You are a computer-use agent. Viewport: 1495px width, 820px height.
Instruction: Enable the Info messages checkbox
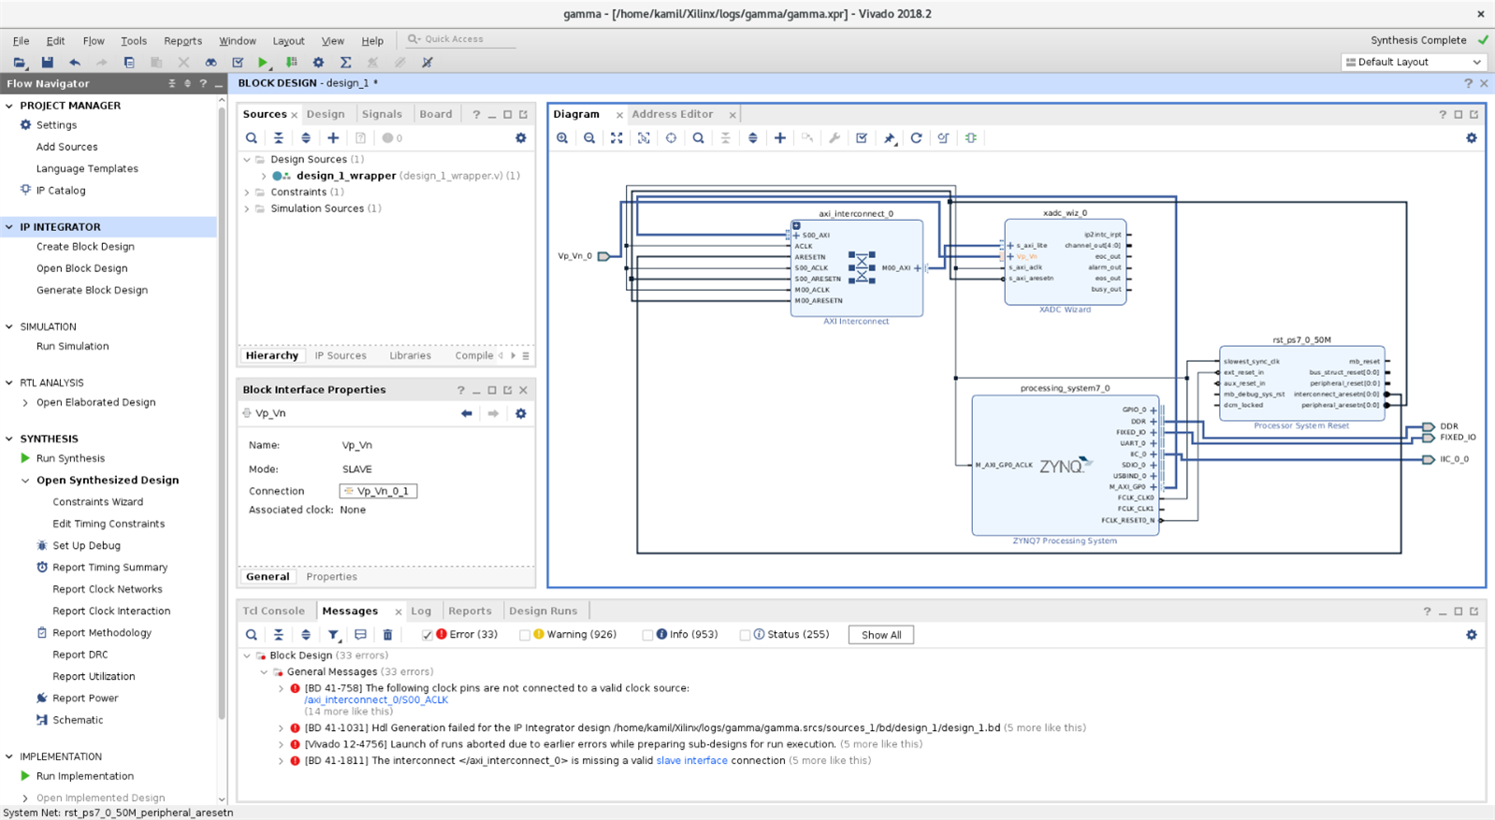tap(647, 635)
